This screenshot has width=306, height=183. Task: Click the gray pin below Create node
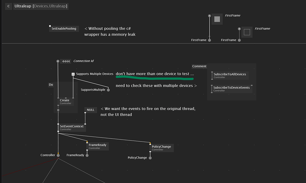click(x=58, y=110)
